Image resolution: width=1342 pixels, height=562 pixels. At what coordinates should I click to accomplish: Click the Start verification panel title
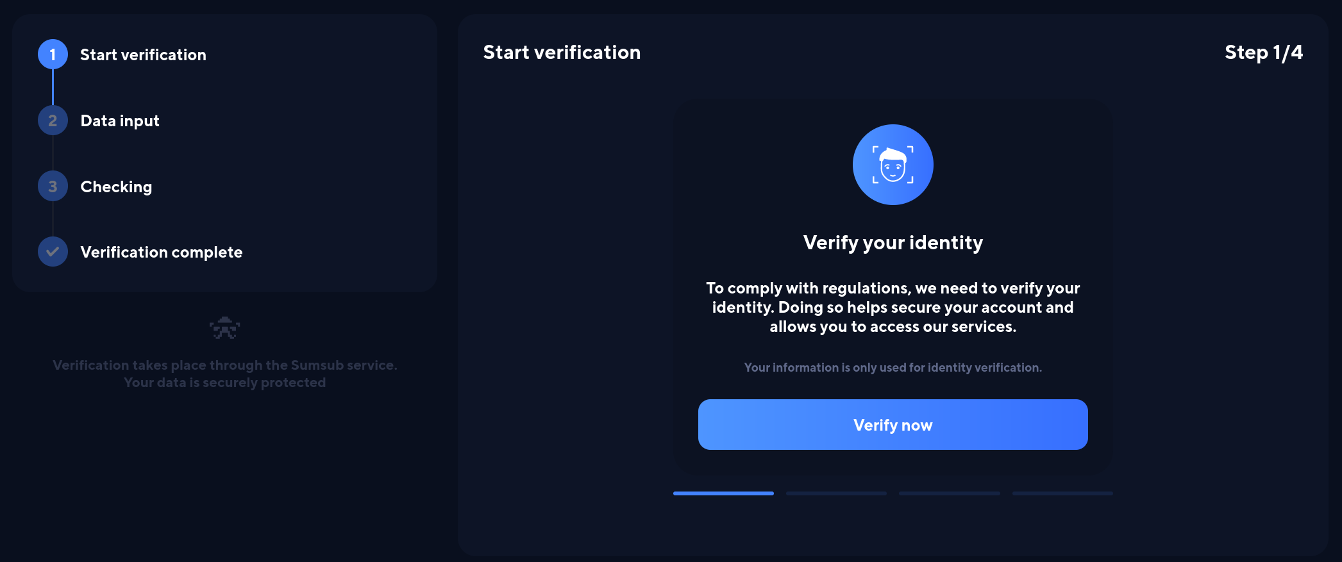coord(562,53)
